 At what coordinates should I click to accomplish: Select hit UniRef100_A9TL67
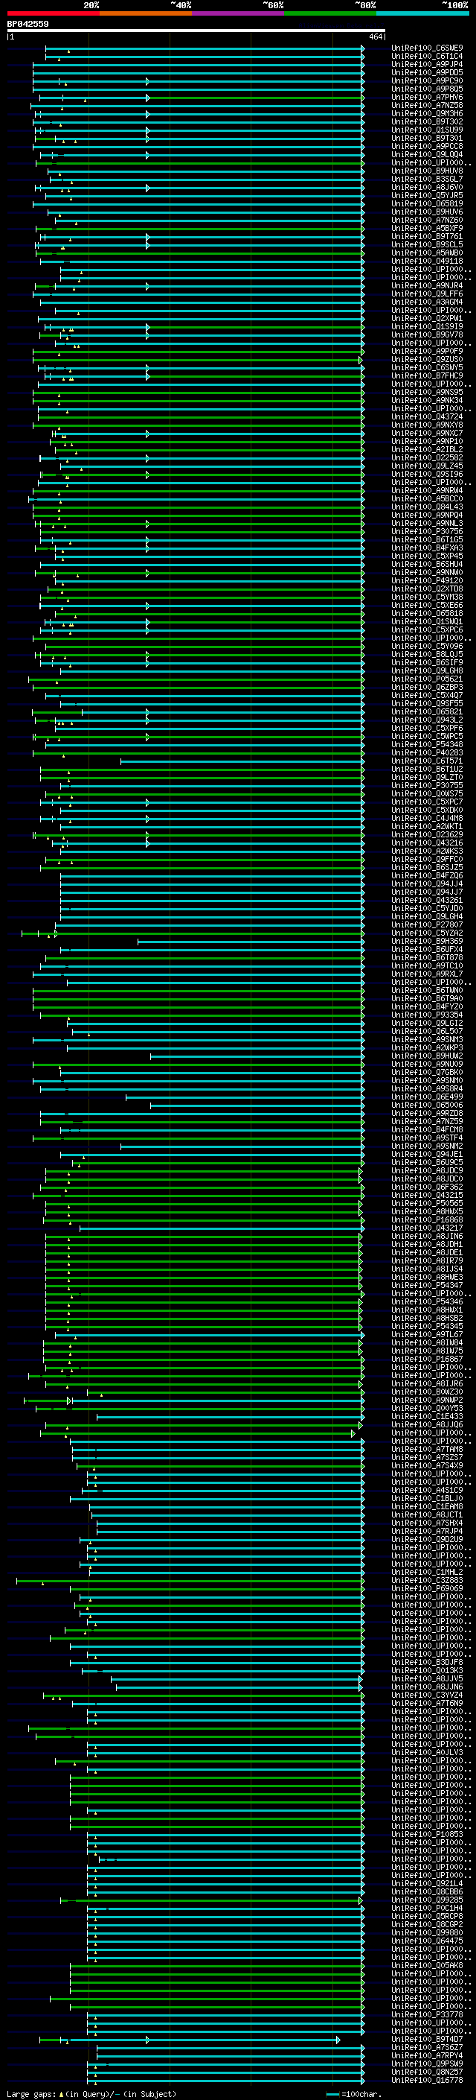coord(427,1336)
